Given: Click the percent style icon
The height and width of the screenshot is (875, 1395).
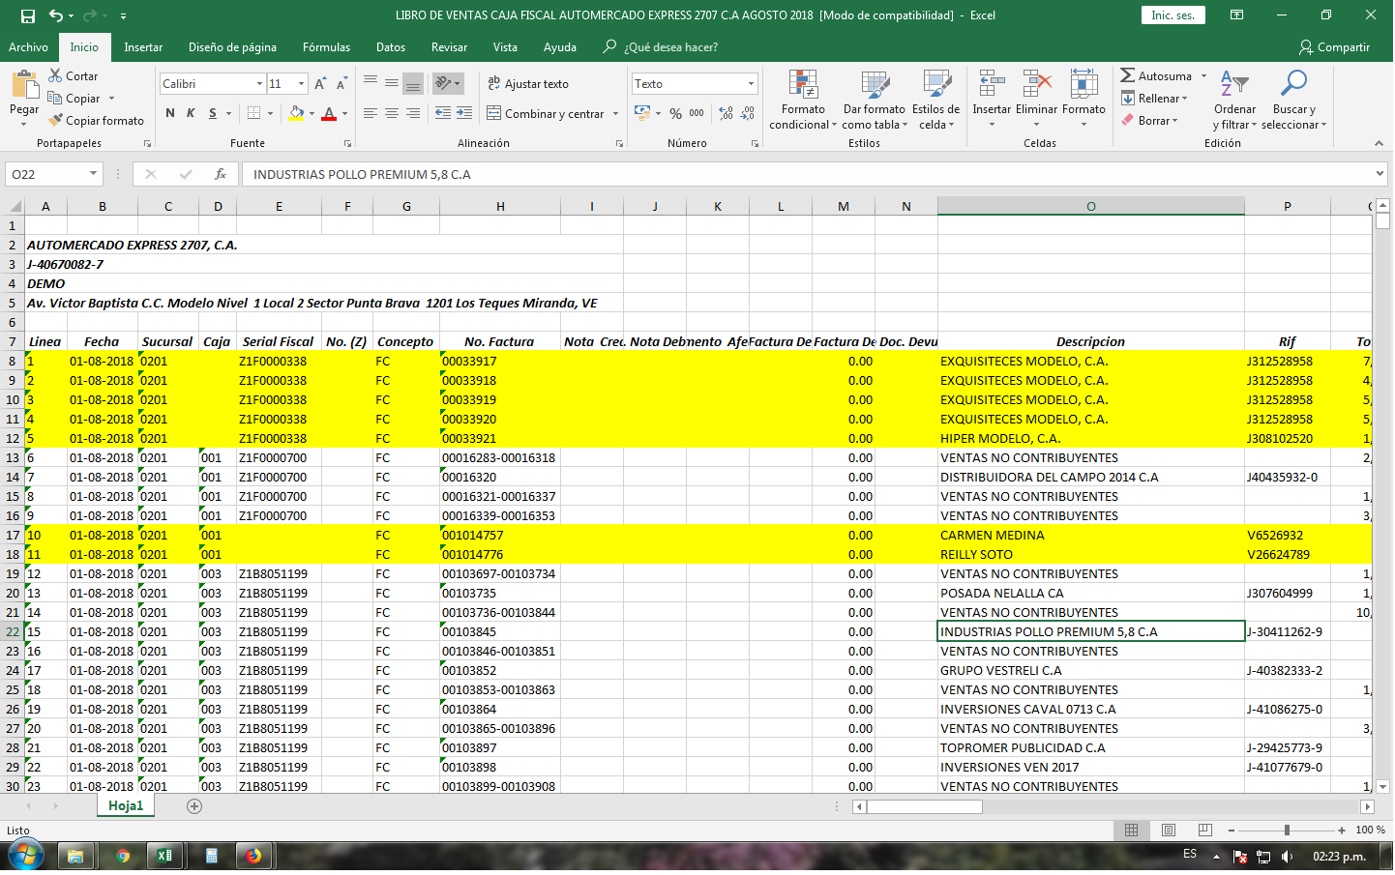Looking at the screenshot, I should (x=675, y=114).
